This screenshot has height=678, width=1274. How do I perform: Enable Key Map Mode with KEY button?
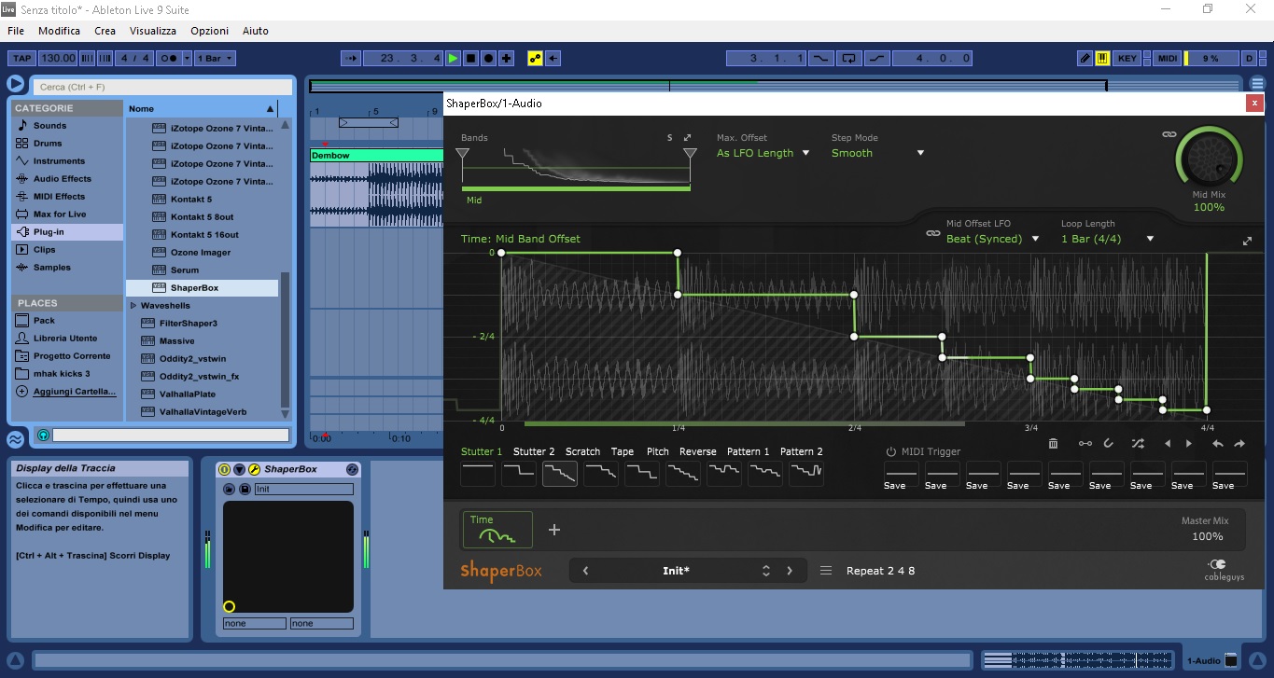point(1127,58)
